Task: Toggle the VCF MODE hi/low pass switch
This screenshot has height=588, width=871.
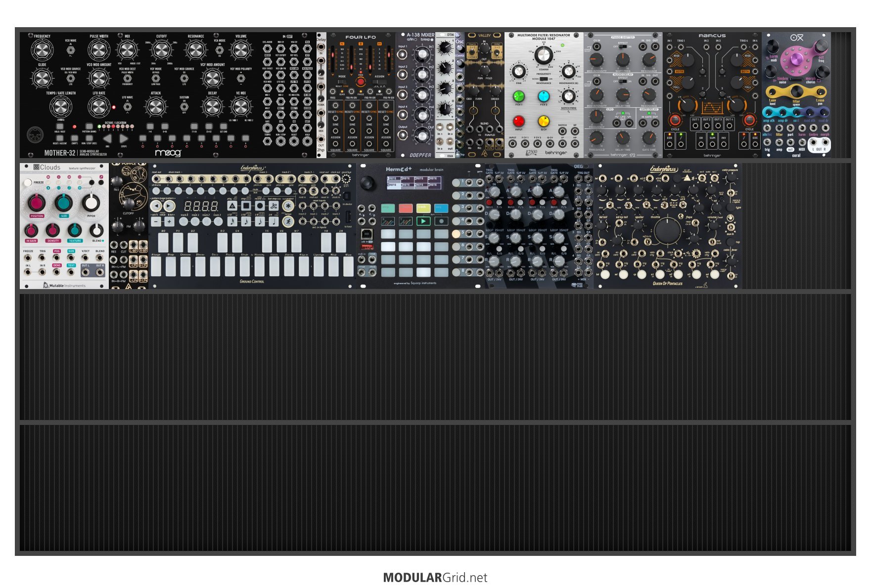Action: [x=156, y=78]
